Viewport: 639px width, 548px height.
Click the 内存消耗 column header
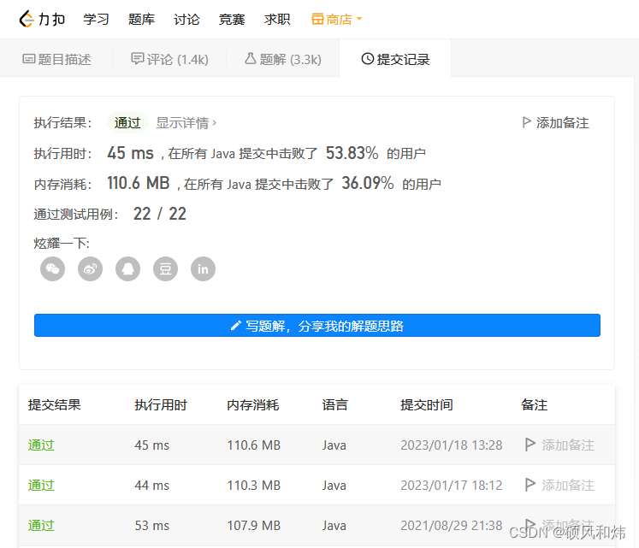(253, 404)
